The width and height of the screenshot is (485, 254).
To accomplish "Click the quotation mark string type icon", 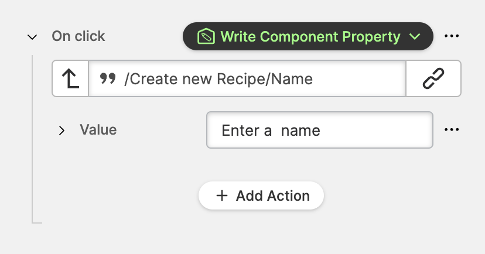I will (108, 78).
